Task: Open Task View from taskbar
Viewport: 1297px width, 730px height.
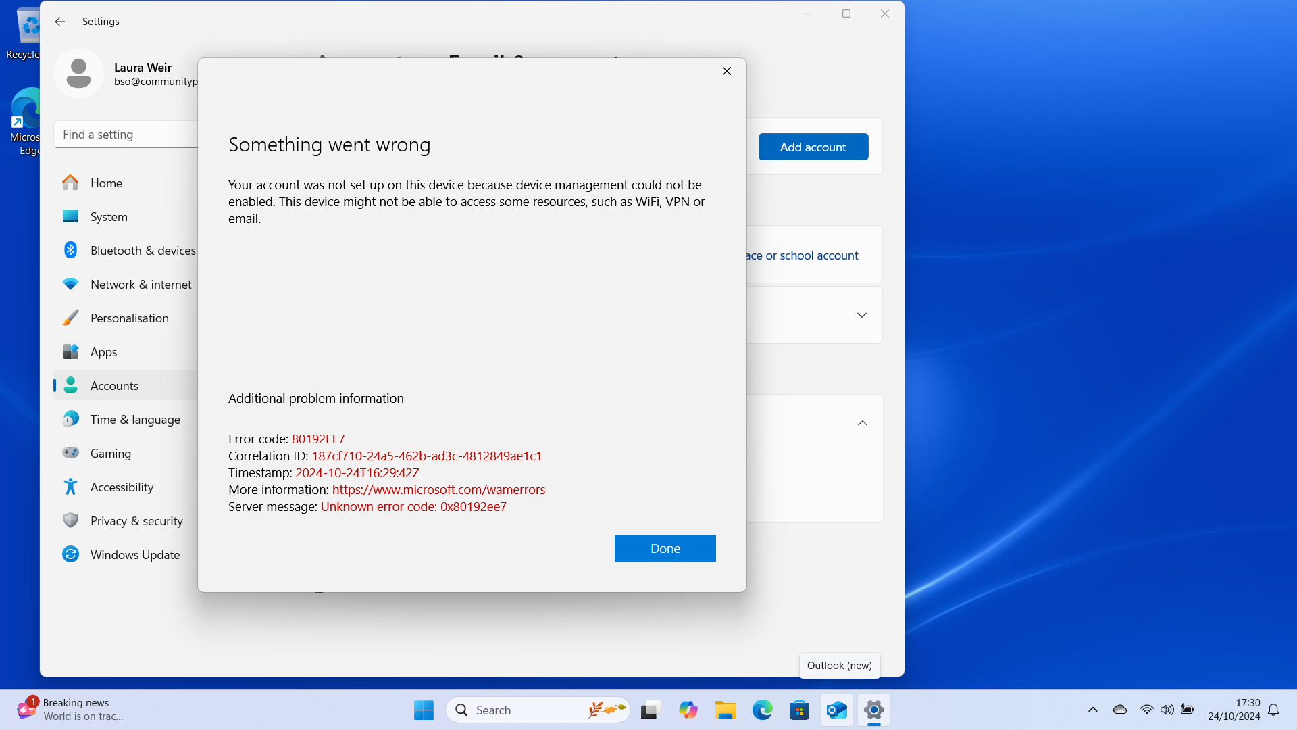Action: click(x=650, y=710)
